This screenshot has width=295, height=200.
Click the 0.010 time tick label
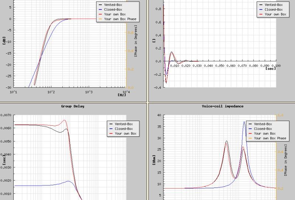(x=174, y=66)
